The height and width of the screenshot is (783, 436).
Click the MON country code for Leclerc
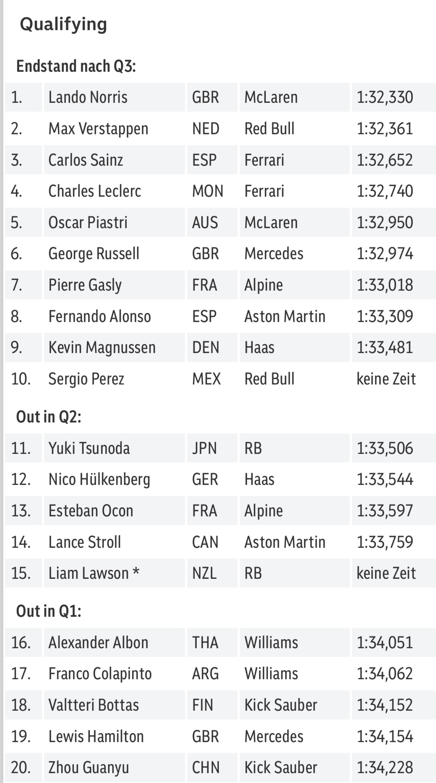[208, 191]
